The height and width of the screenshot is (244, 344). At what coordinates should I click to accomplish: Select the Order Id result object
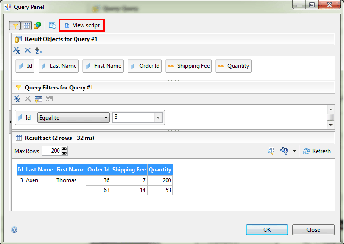pos(144,66)
